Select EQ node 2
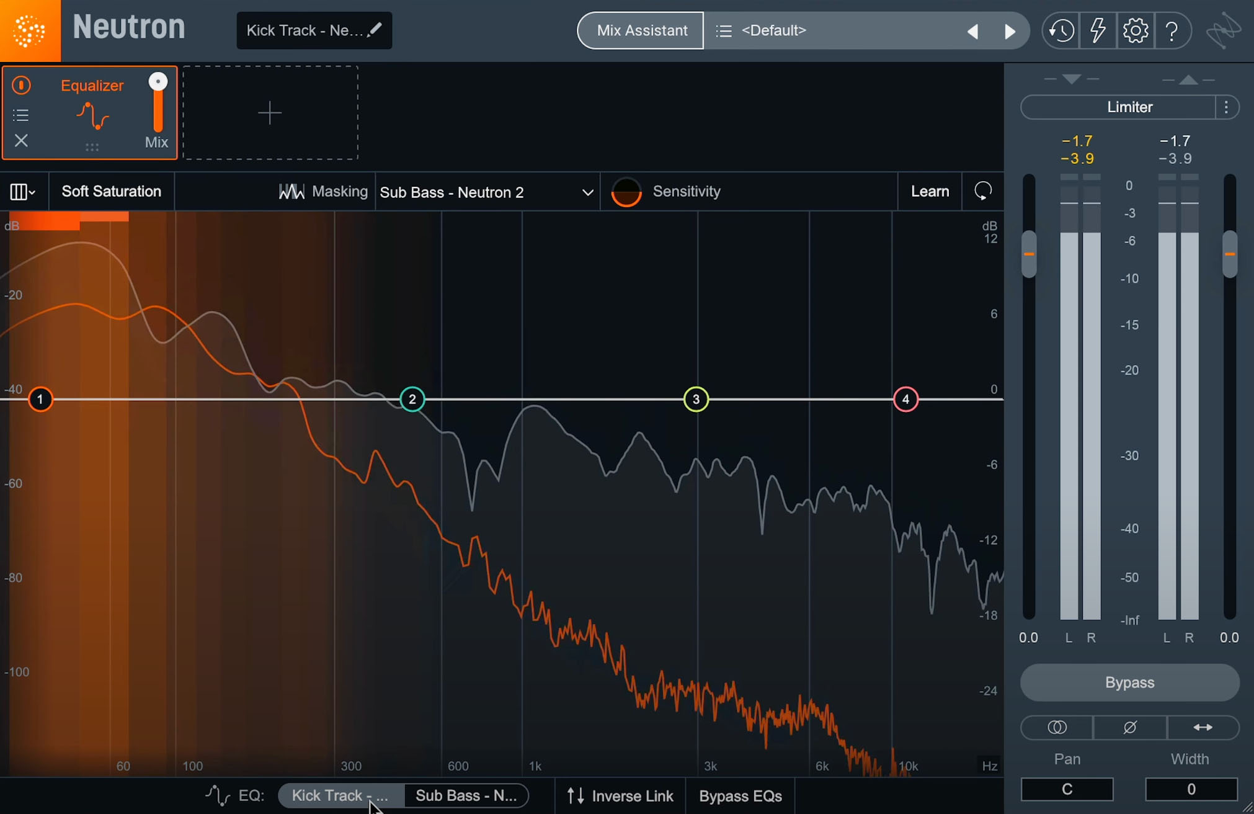 point(412,399)
